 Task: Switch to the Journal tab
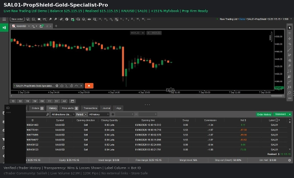(x=106, y=108)
